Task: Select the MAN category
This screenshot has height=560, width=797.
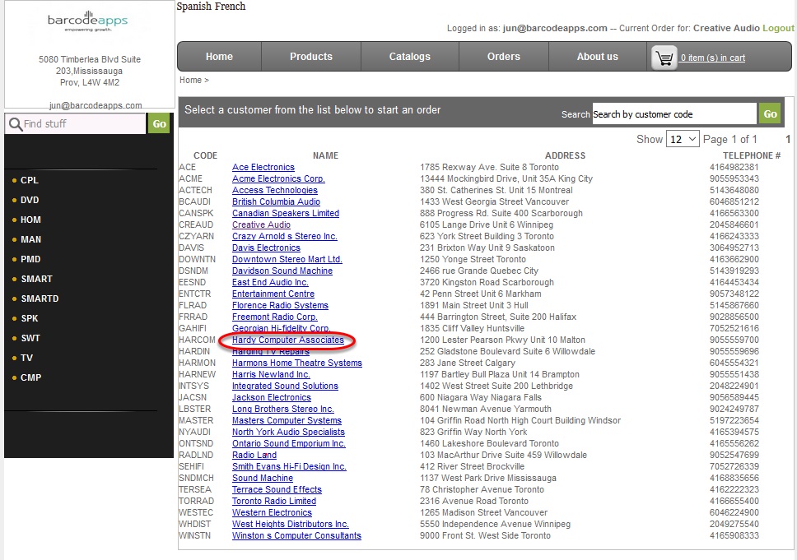Action: pos(30,239)
